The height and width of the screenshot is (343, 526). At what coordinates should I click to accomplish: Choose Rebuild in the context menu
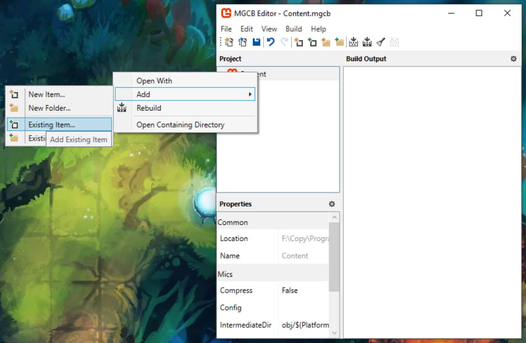(185, 108)
